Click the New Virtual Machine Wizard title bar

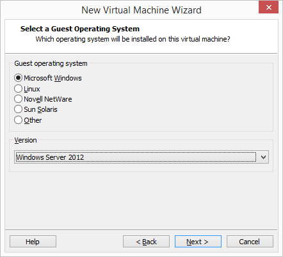tap(141, 10)
